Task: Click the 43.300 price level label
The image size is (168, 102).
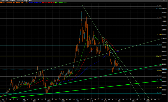Action: click(x=159, y=18)
